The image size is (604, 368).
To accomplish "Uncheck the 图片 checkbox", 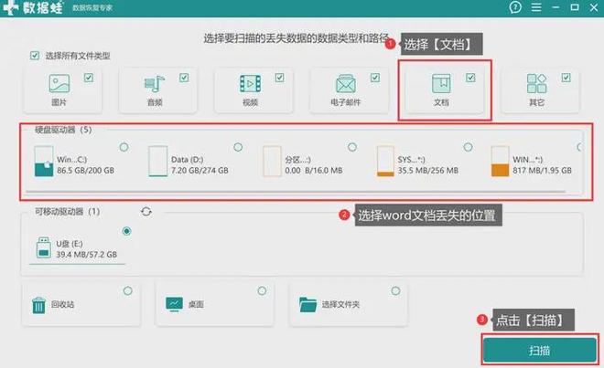I will [x=89, y=78].
